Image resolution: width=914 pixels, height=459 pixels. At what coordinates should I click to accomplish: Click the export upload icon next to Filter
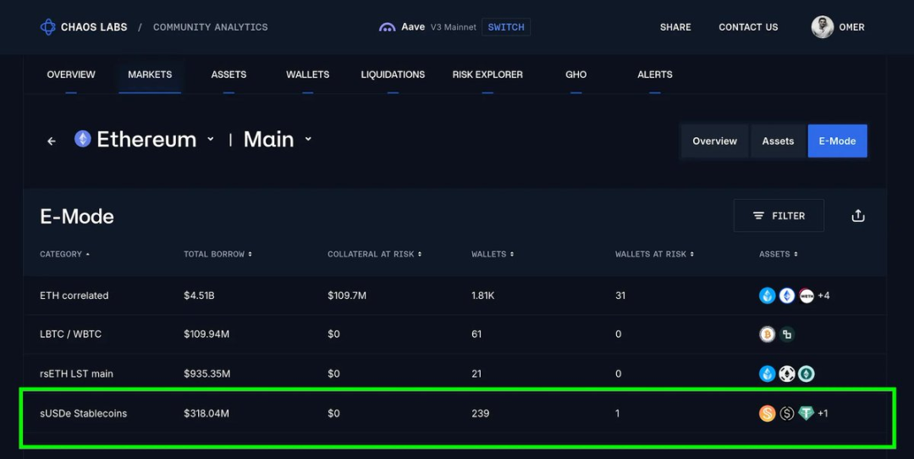pos(857,216)
